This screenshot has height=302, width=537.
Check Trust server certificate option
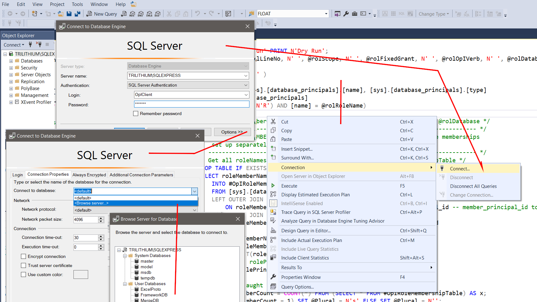point(23,265)
